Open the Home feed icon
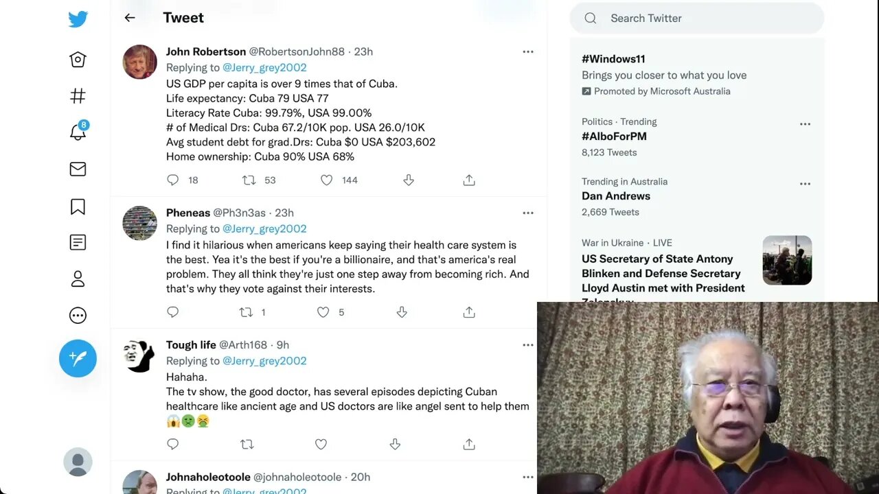 (78, 60)
